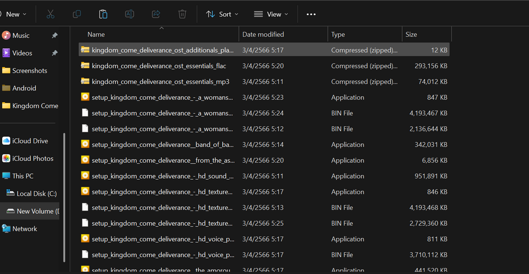Click Music folder icon in sidebar
529x274 pixels.
point(6,35)
